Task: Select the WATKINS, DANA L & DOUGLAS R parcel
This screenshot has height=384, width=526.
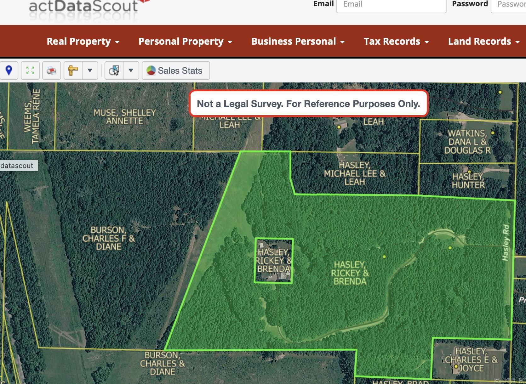Action: pos(468,142)
